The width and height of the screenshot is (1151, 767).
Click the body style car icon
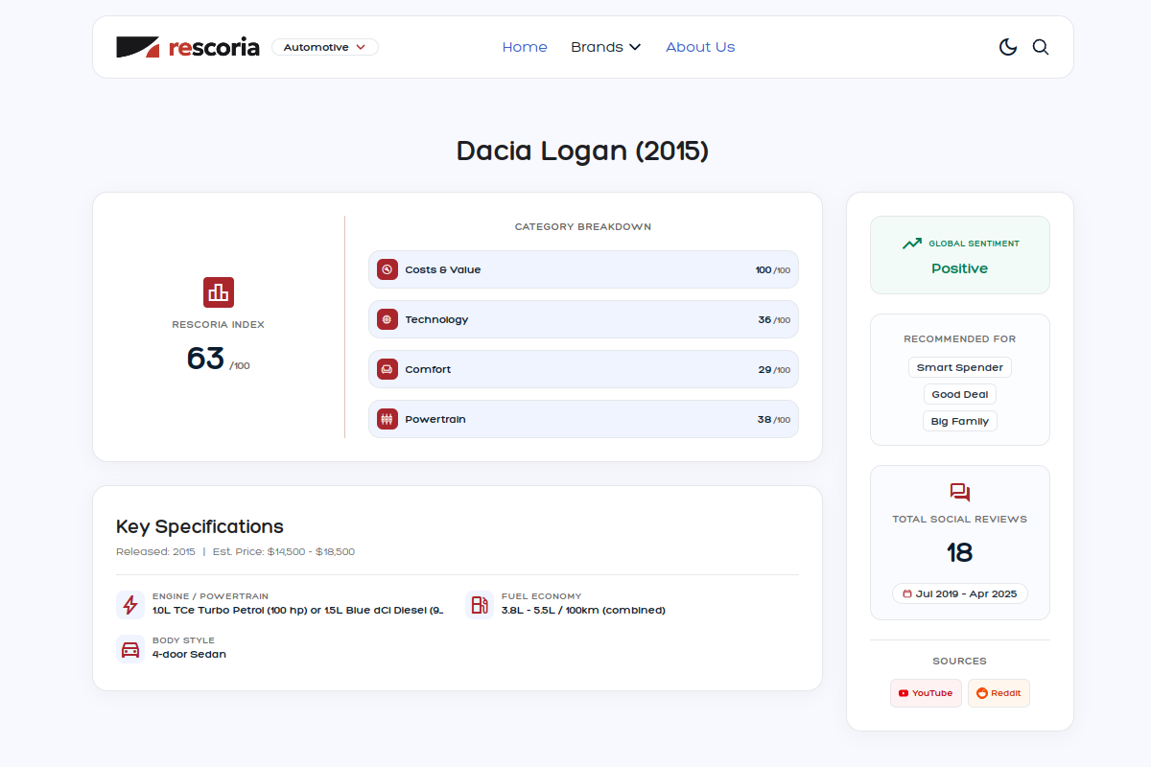[130, 649]
